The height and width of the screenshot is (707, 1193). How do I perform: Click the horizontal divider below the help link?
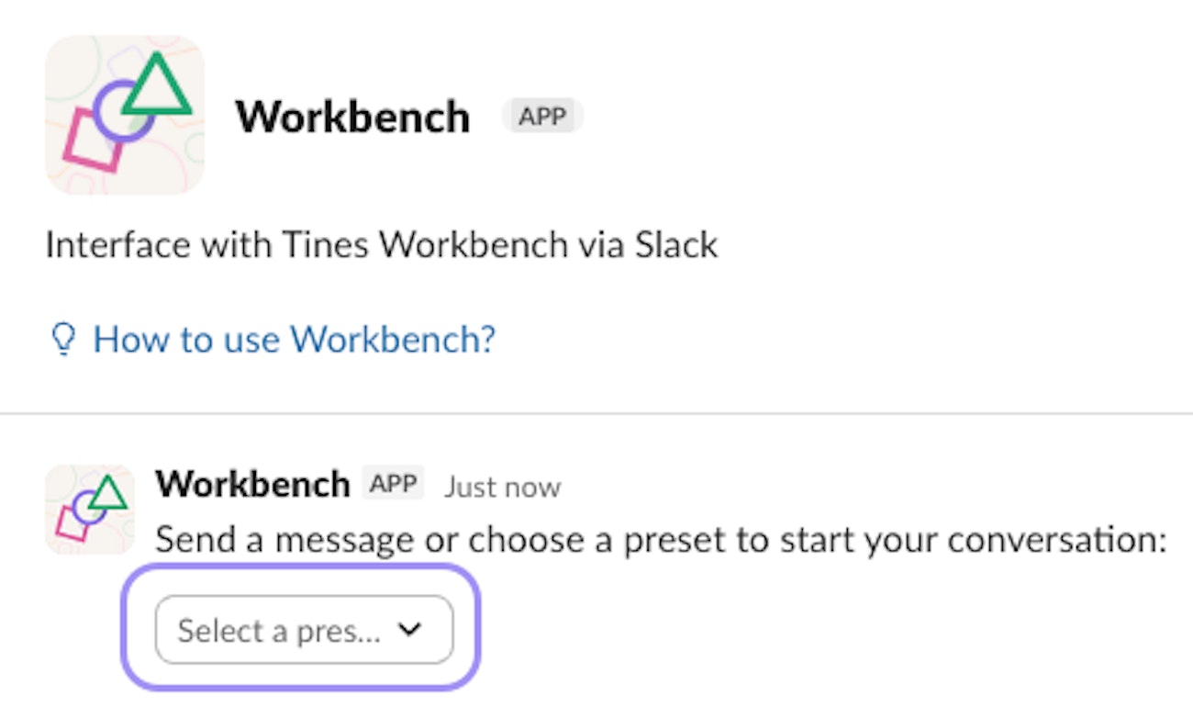(596, 414)
